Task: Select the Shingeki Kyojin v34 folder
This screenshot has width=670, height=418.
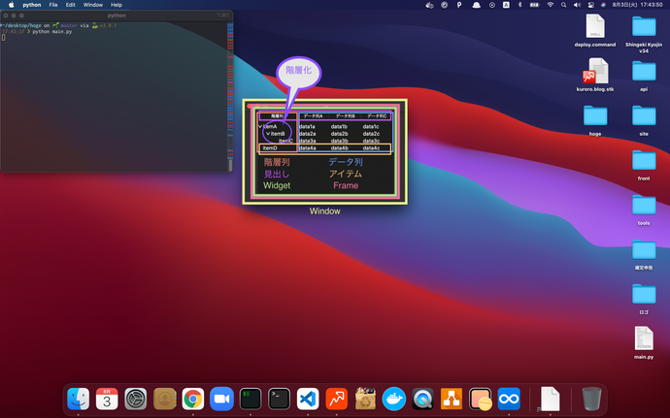Action: tap(644, 34)
